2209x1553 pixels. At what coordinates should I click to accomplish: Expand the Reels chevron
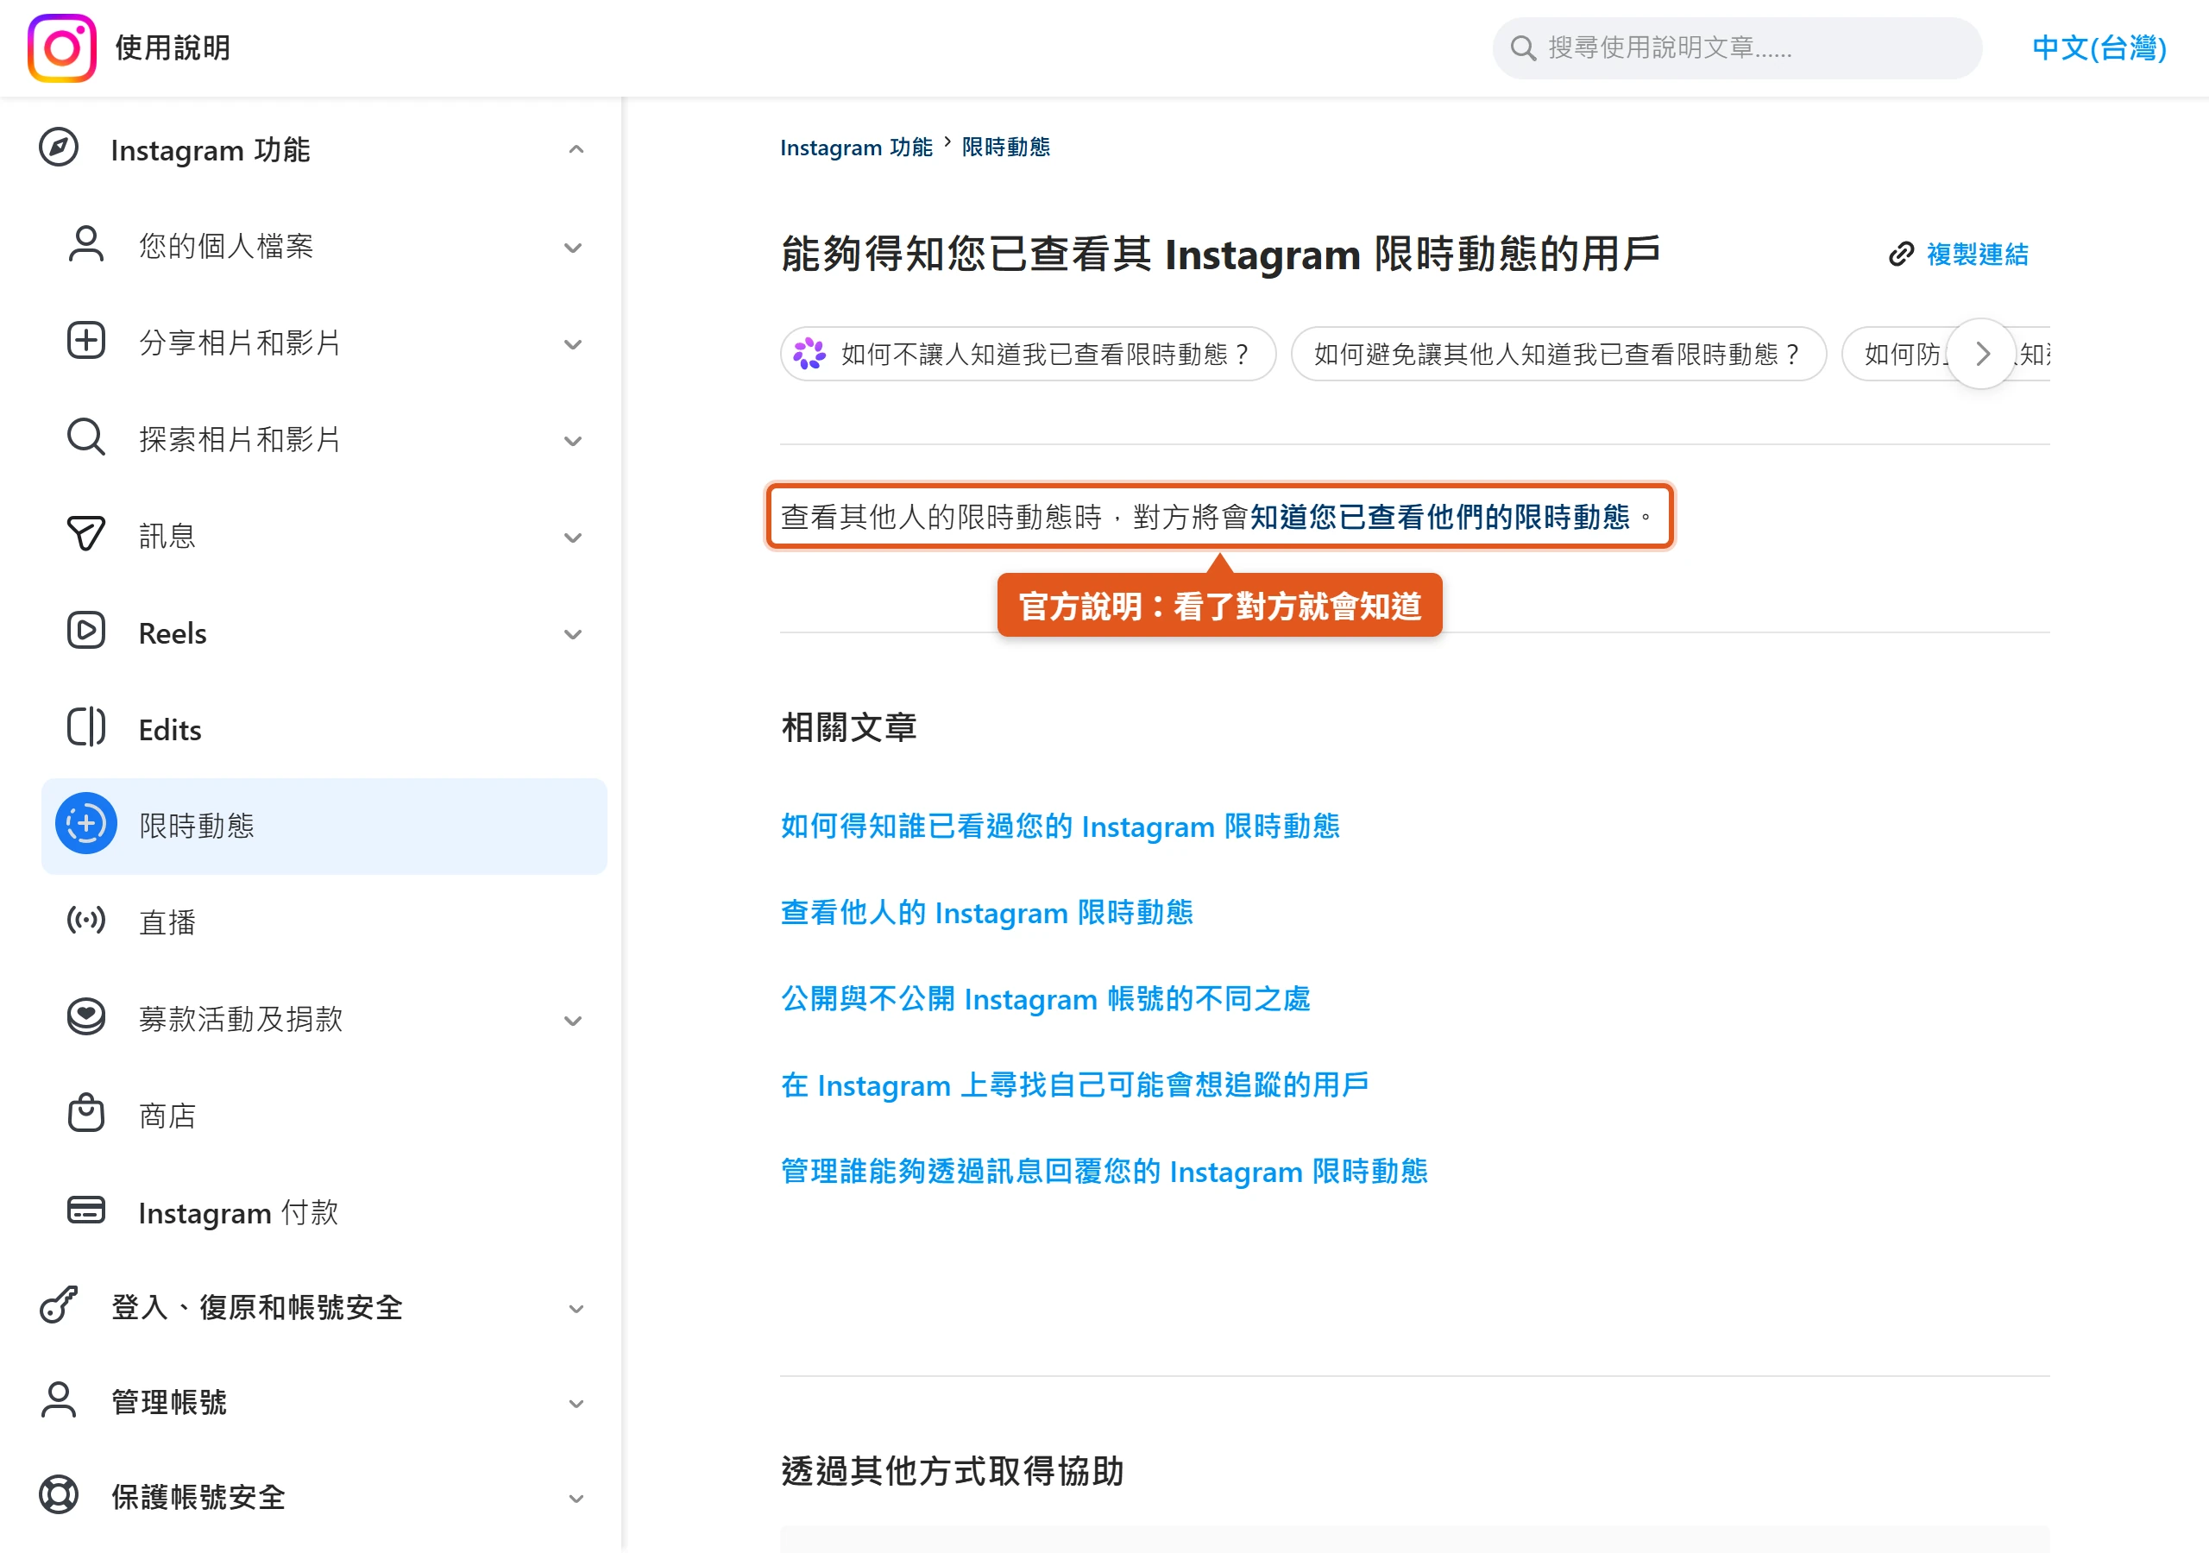pos(572,634)
